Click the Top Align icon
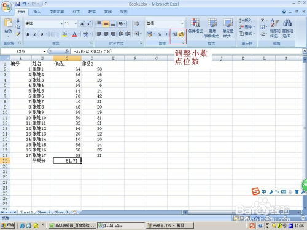 tap(99, 24)
